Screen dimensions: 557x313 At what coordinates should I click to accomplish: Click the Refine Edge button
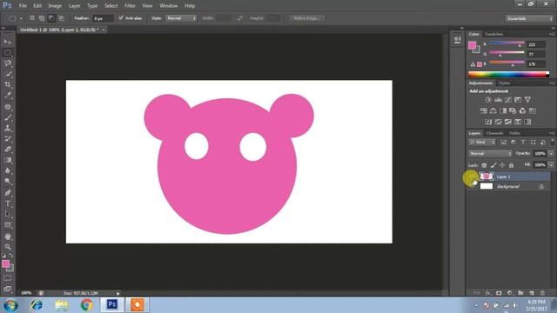click(x=307, y=17)
